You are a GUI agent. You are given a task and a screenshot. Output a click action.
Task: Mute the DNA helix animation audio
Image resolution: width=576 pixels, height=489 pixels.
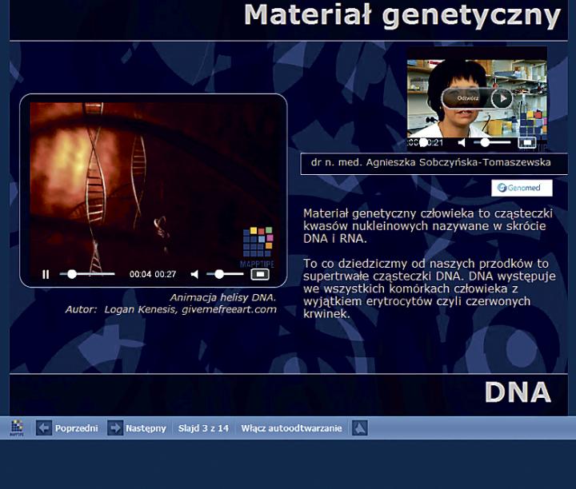point(194,274)
